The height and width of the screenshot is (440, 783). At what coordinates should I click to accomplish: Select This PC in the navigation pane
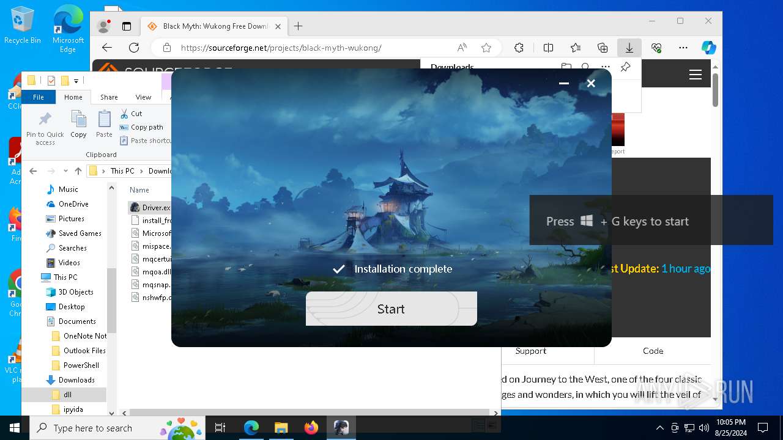[65, 277]
